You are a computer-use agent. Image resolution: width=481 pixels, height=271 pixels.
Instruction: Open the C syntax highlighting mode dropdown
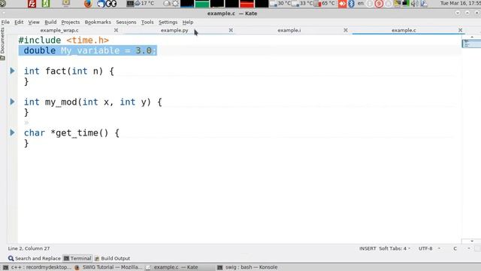pyautogui.click(x=461, y=248)
